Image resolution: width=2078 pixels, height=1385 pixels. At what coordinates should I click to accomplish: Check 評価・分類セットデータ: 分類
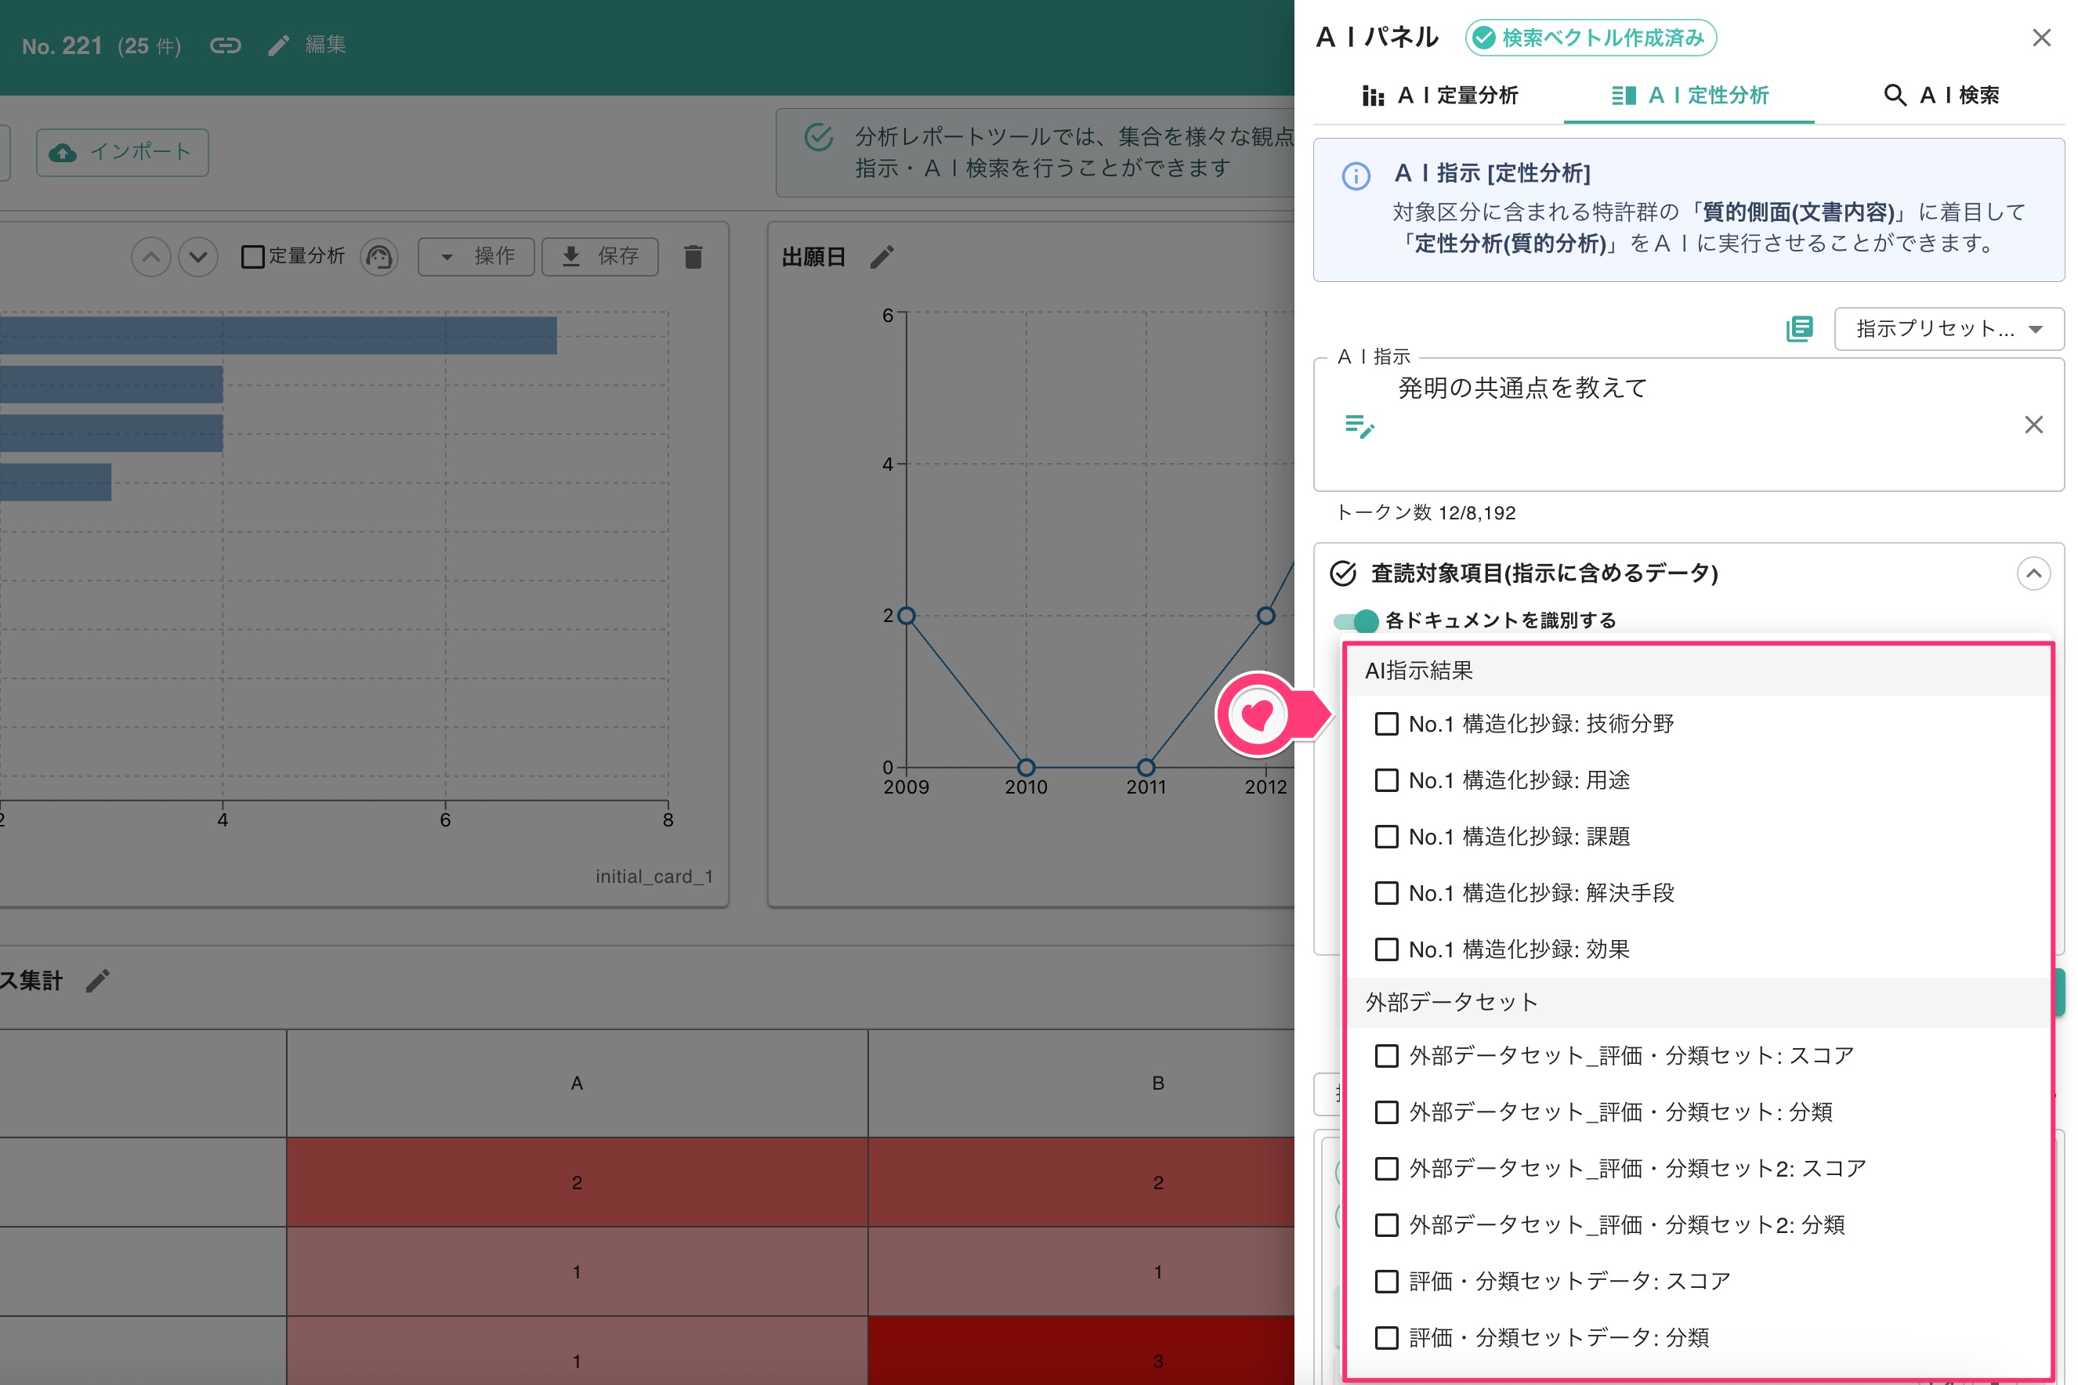click(x=1387, y=1339)
